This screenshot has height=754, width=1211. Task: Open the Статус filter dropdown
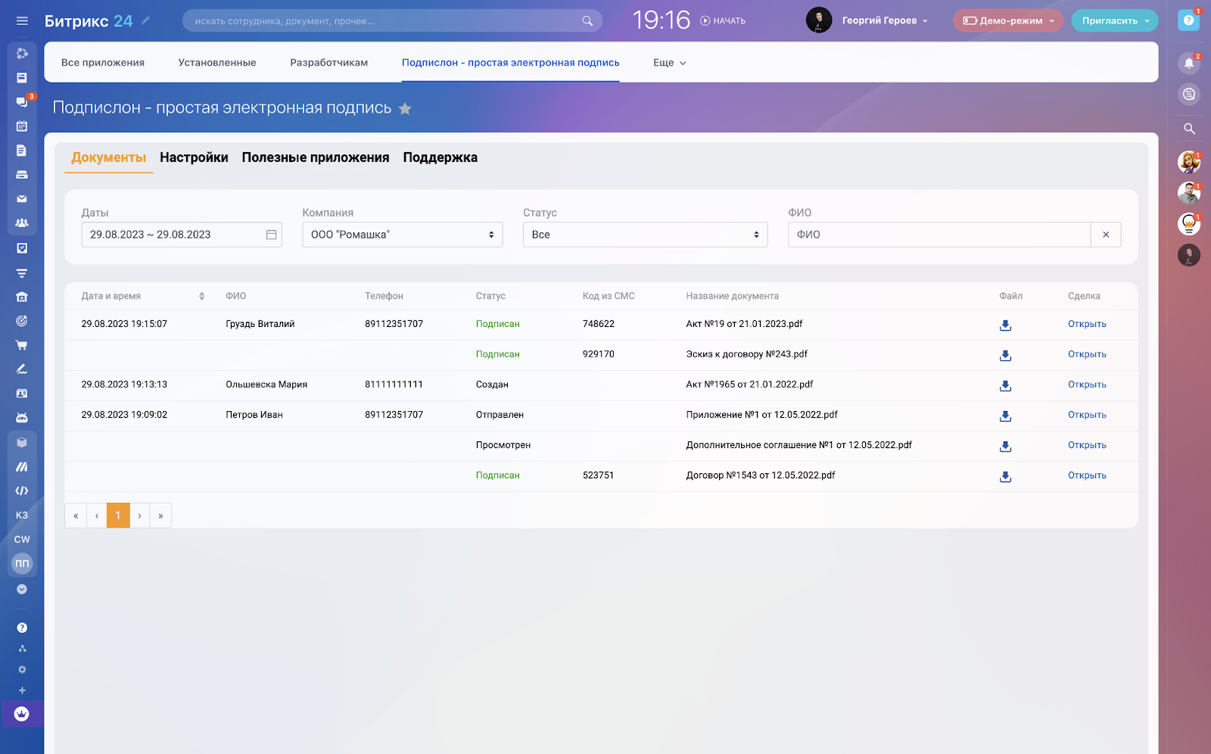click(645, 235)
